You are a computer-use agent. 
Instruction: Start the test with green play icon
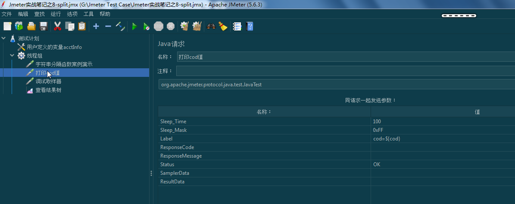tap(134, 27)
